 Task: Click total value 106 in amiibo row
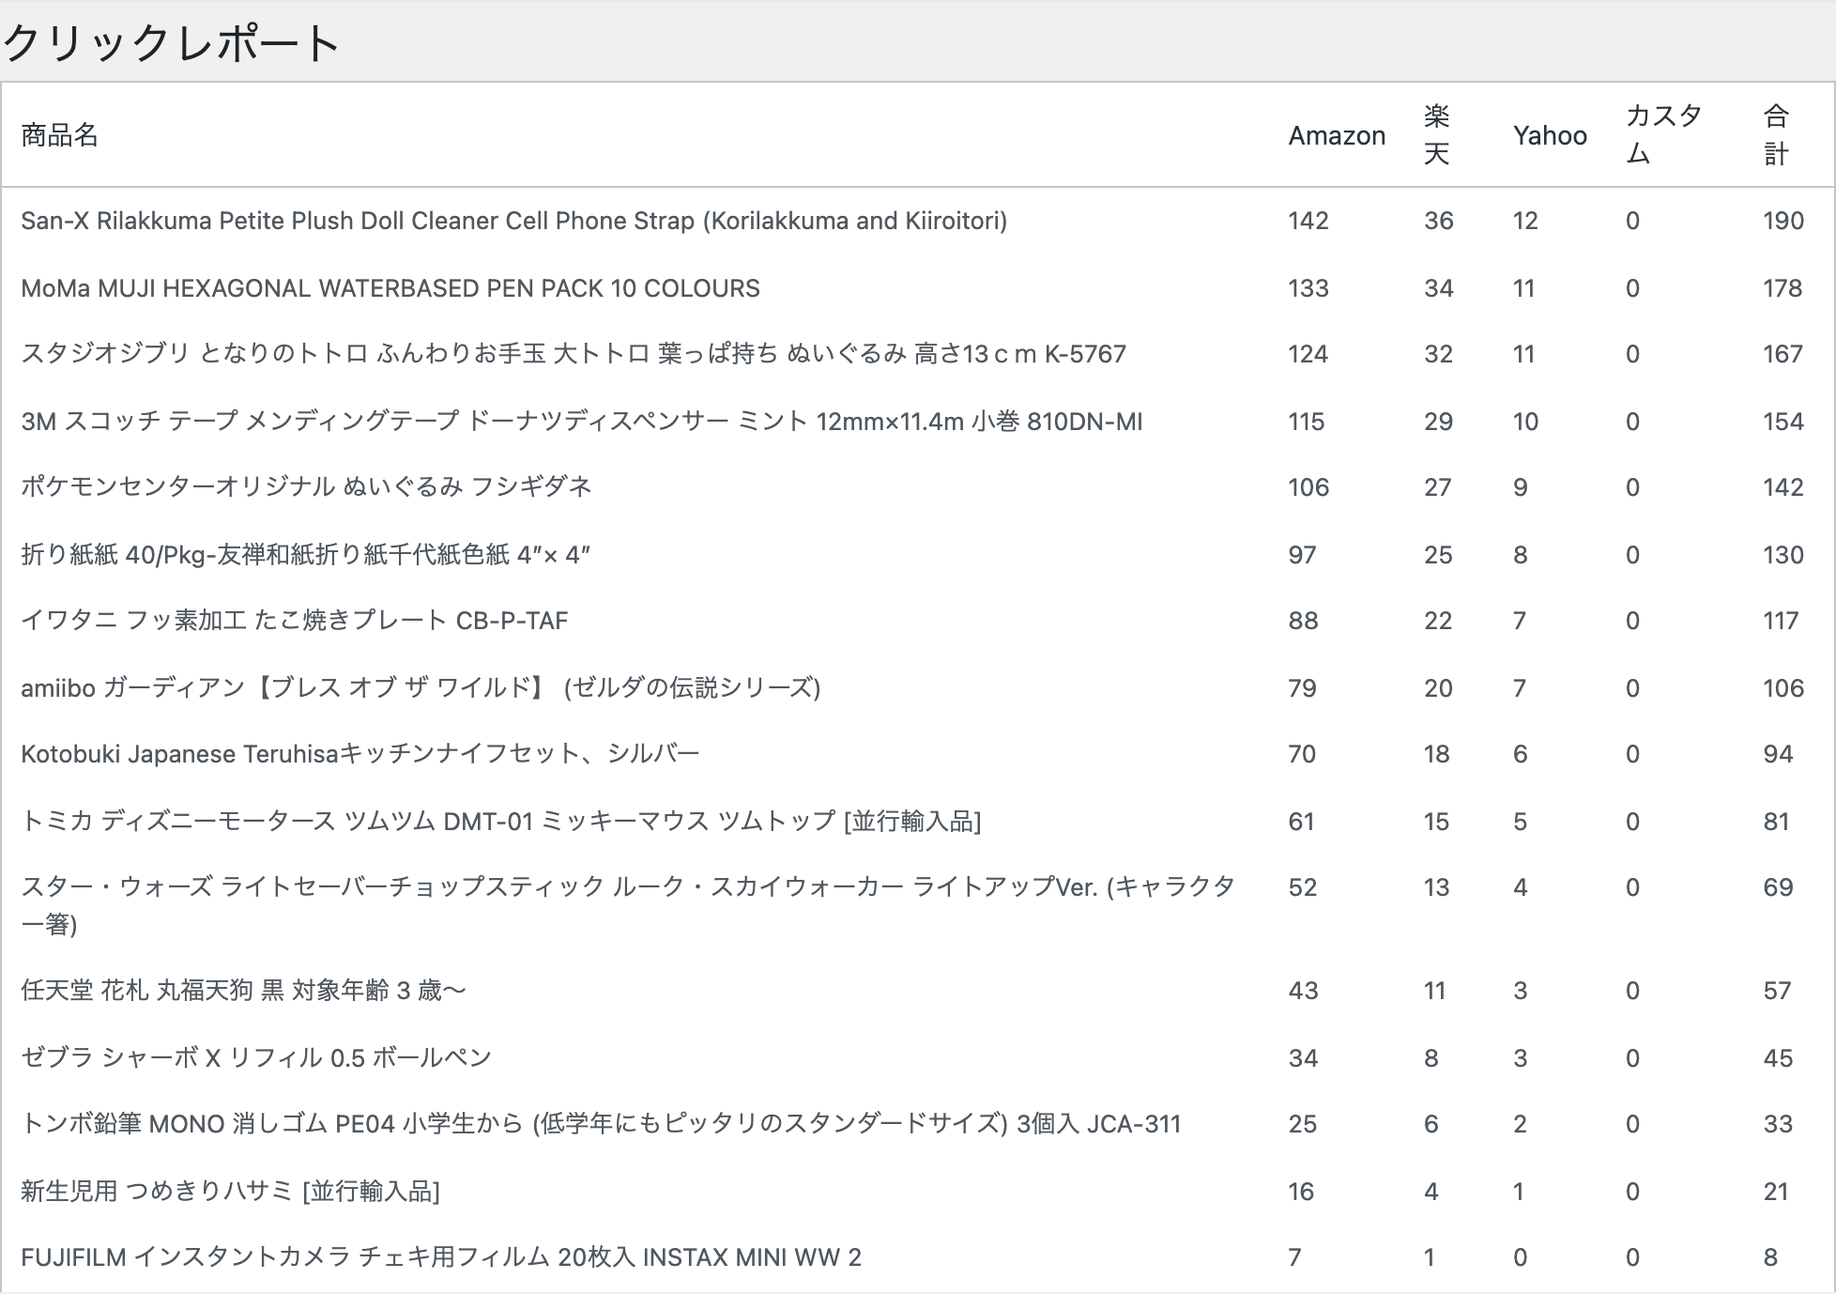tap(1783, 688)
